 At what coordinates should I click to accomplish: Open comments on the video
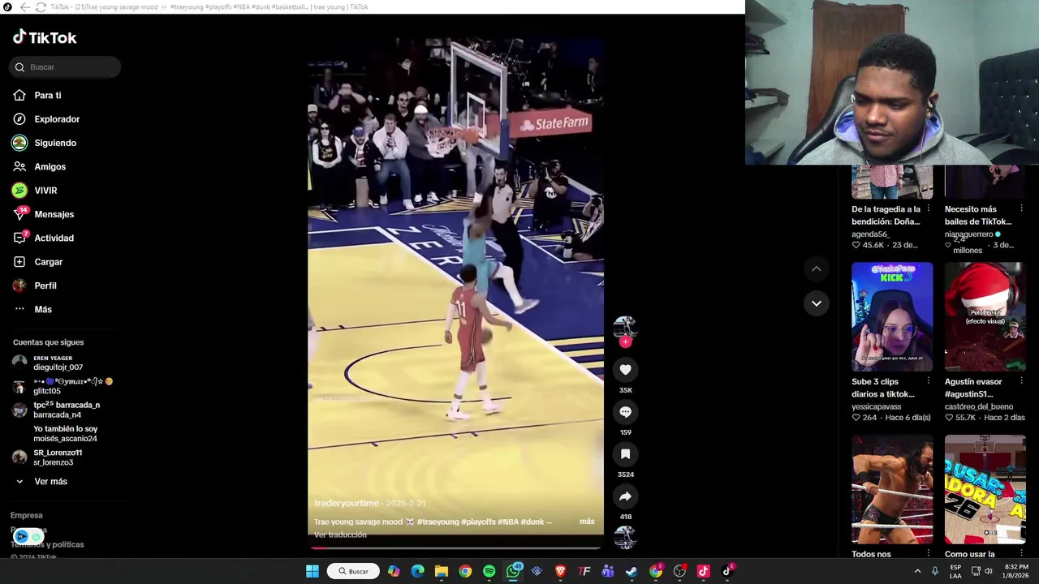click(625, 412)
